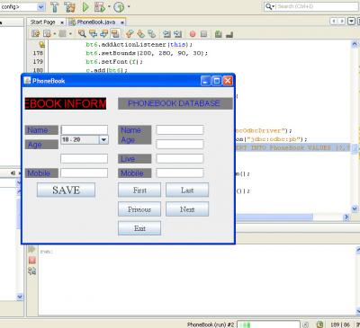Stop macro recording with gray square icon
This screenshot has width=360, height=328.
[x=203, y=34]
